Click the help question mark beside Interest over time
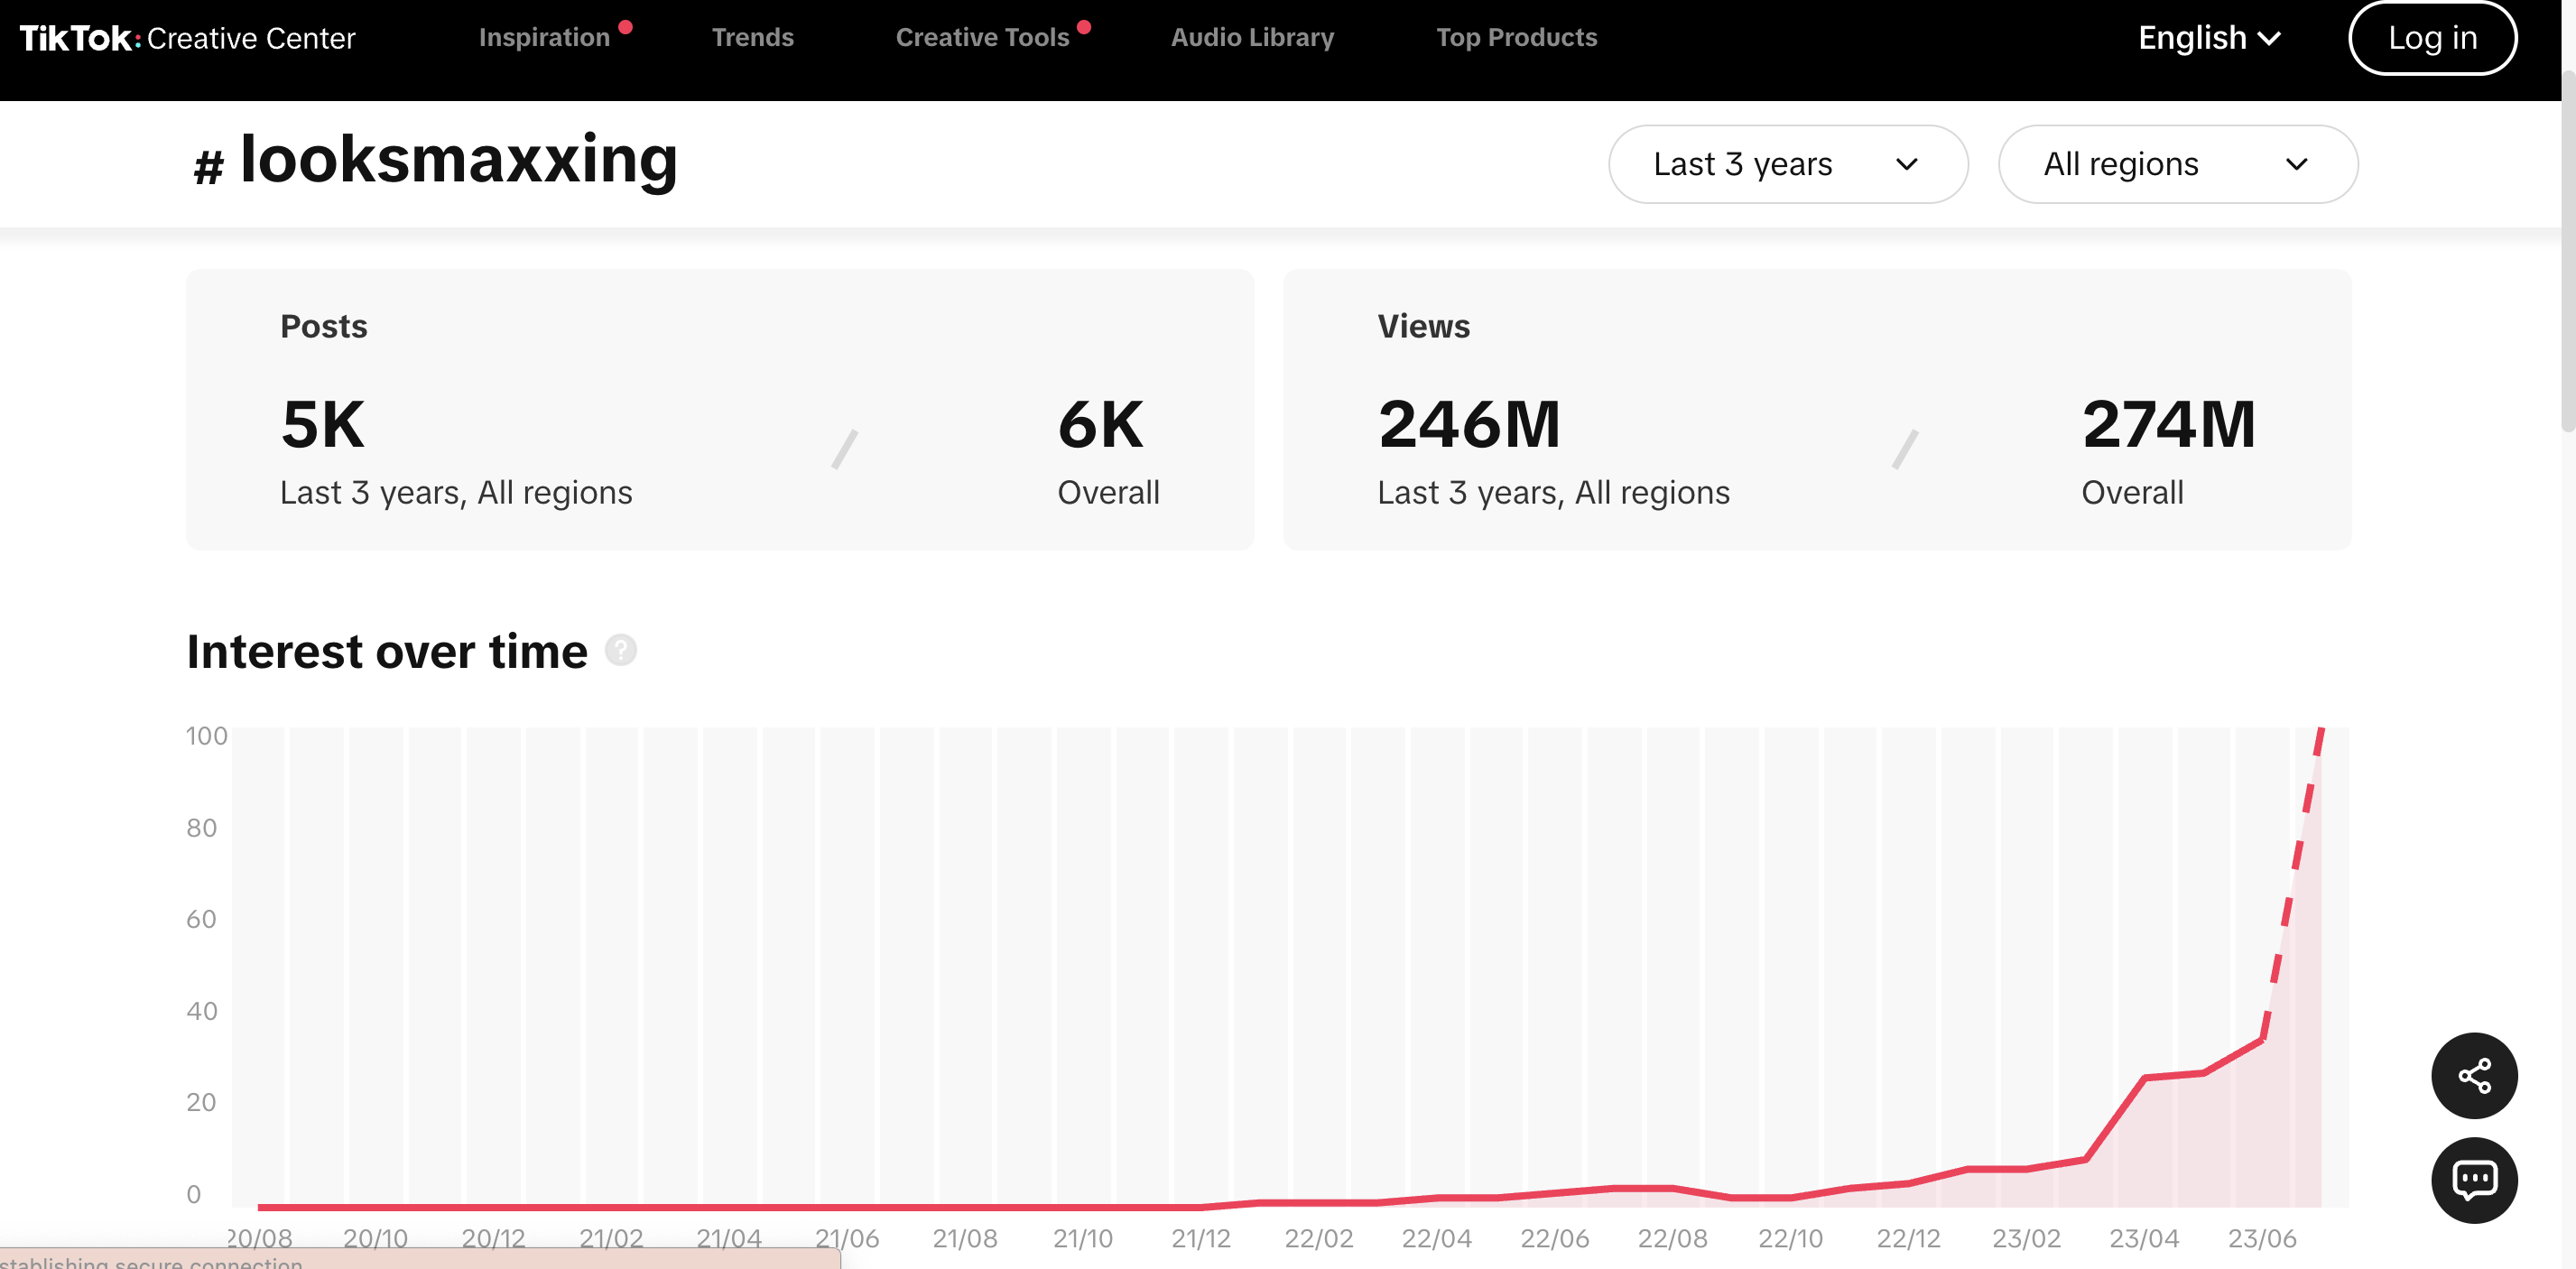 tap(621, 651)
